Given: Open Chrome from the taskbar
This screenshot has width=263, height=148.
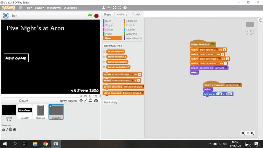Looking at the screenshot, I should [45, 144].
